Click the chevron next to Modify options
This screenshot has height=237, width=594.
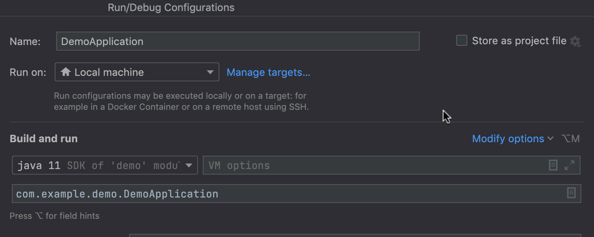click(x=550, y=139)
